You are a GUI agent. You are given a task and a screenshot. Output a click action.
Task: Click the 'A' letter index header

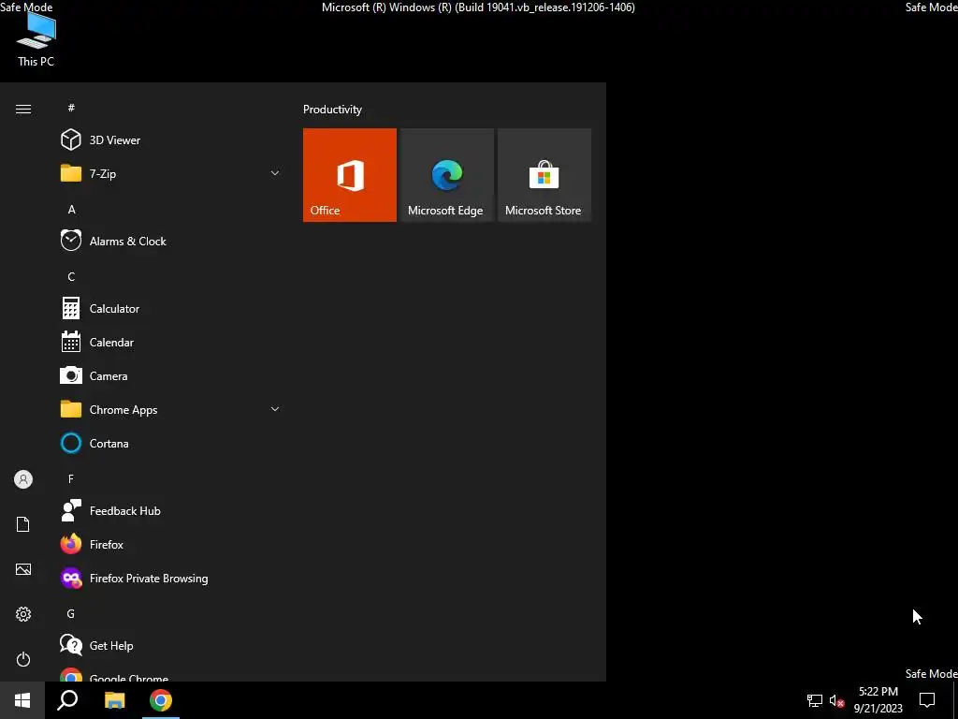point(71,209)
